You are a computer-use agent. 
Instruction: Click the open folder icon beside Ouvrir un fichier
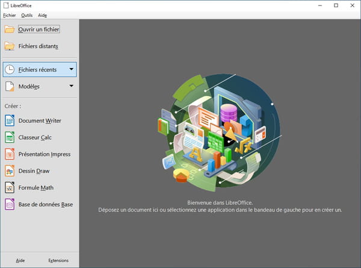10,30
